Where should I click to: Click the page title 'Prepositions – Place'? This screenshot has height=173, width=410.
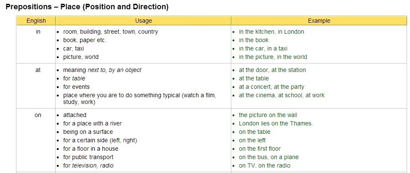(87, 7)
